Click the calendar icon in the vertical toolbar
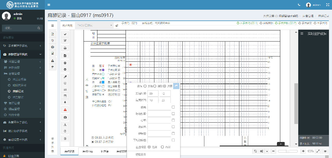Viewport: 332px width, 158px height. [65, 96]
